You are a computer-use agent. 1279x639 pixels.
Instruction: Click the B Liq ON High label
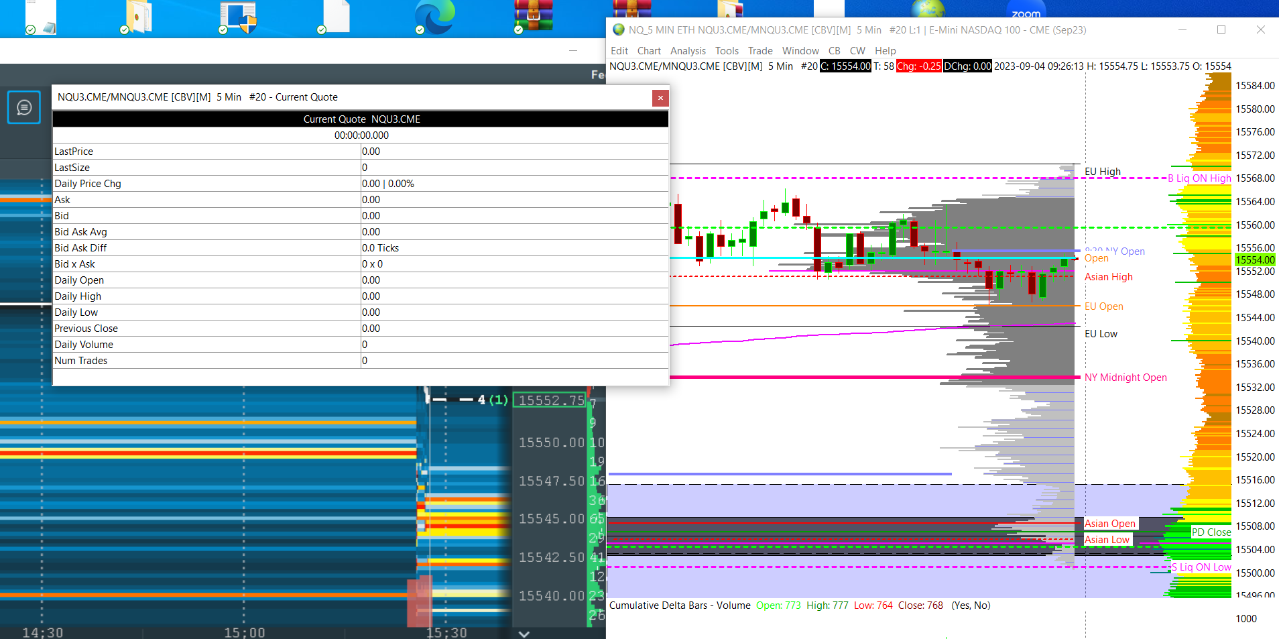(1199, 178)
